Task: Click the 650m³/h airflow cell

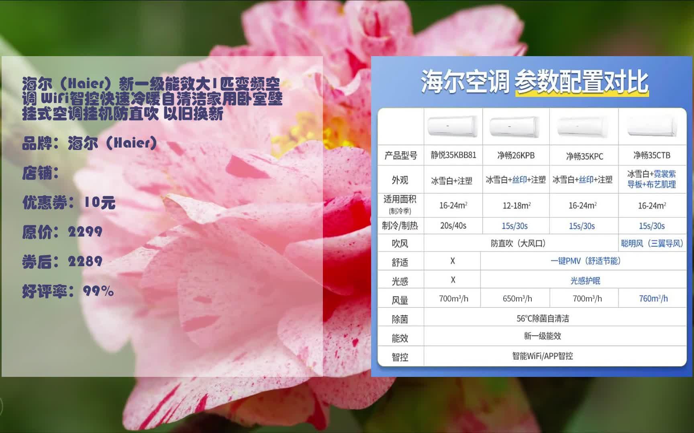Action: click(517, 299)
